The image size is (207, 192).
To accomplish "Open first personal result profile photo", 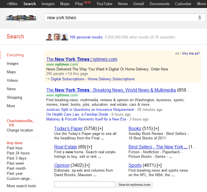I will pyautogui.click(x=49, y=37).
